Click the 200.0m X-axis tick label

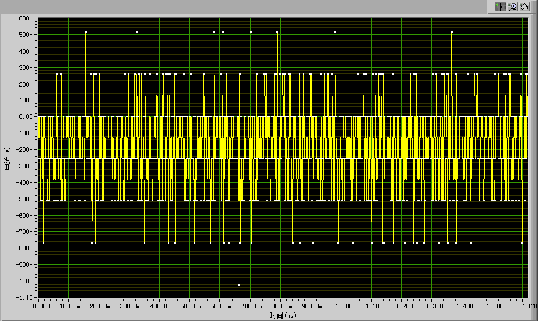point(100,306)
